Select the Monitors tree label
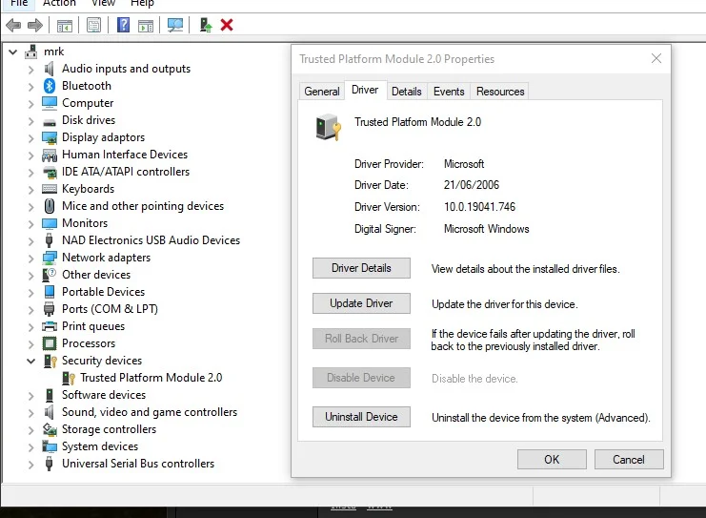706x518 pixels. [85, 223]
